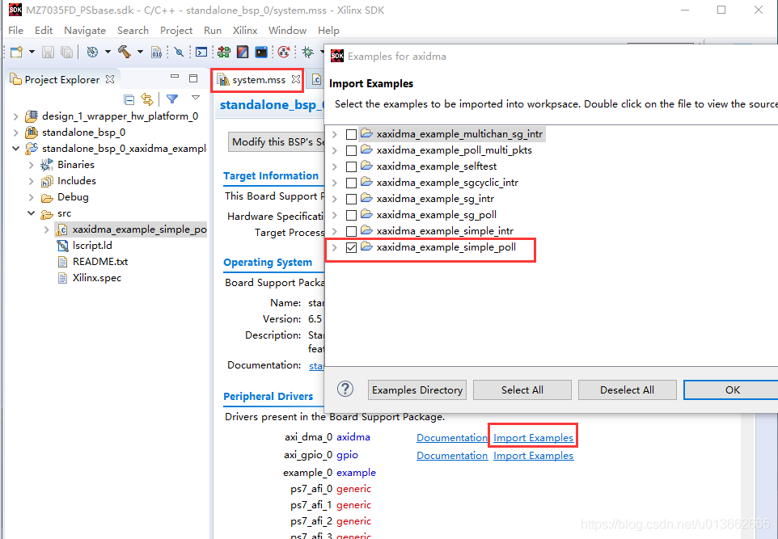Image resolution: width=778 pixels, height=539 pixels.
Task: Collapse the src folder
Action: click(x=32, y=213)
